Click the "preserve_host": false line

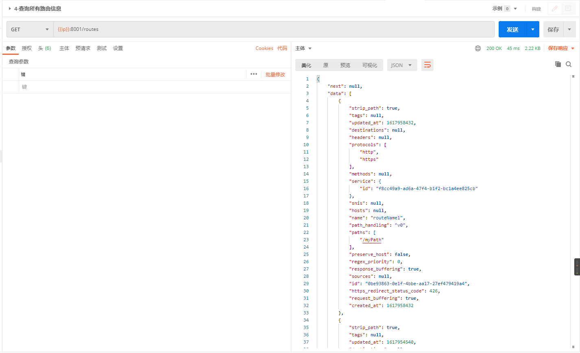[380, 254]
